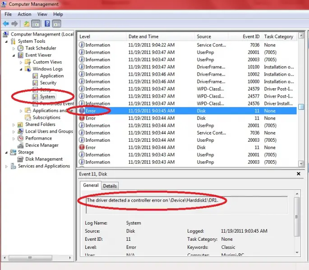
Task: Close the Event 11, Disk preview pane
Action: click(x=299, y=174)
